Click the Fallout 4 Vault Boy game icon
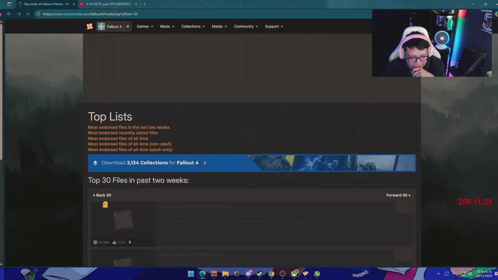Image resolution: width=498 pixels, height=280 pixels. click(x=101, y=26)
